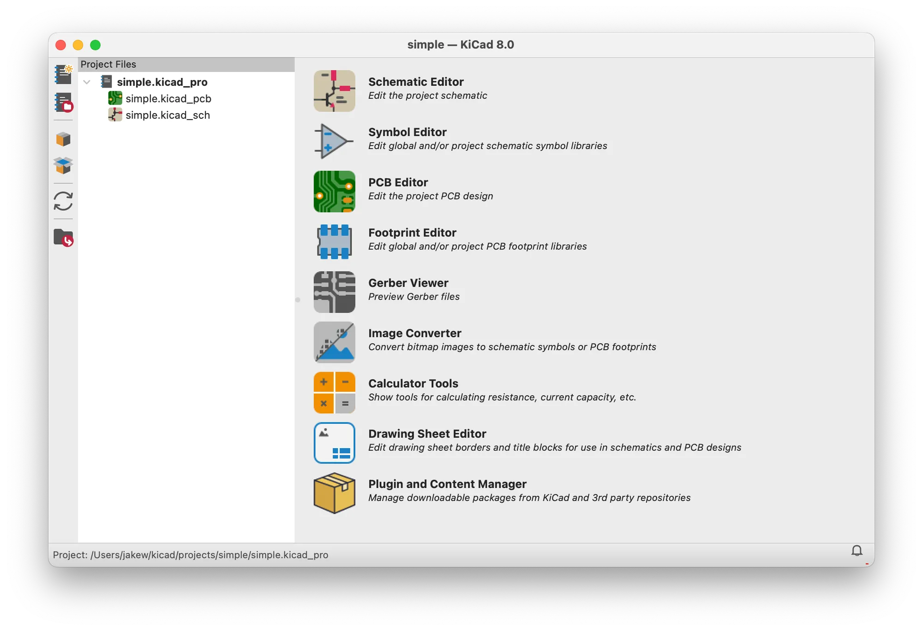Open project directory folder icon
This screenshot has height=631, width=923.
click(63, 238)
